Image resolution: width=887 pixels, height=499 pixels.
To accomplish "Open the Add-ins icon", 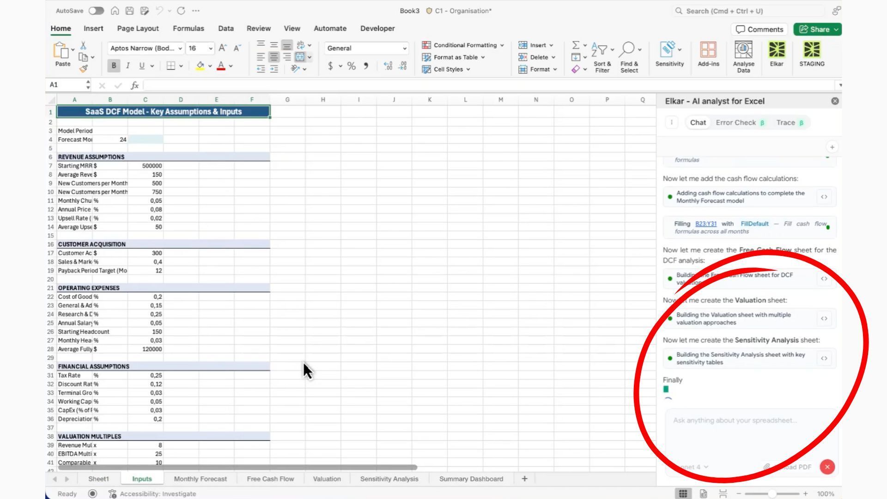I will point(708,54).
